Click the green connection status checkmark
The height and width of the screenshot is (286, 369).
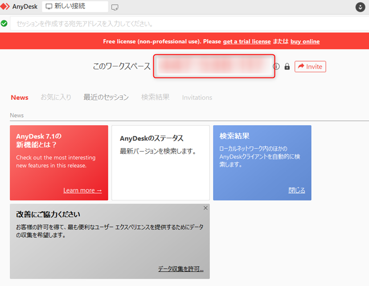[x=4, y=22]
